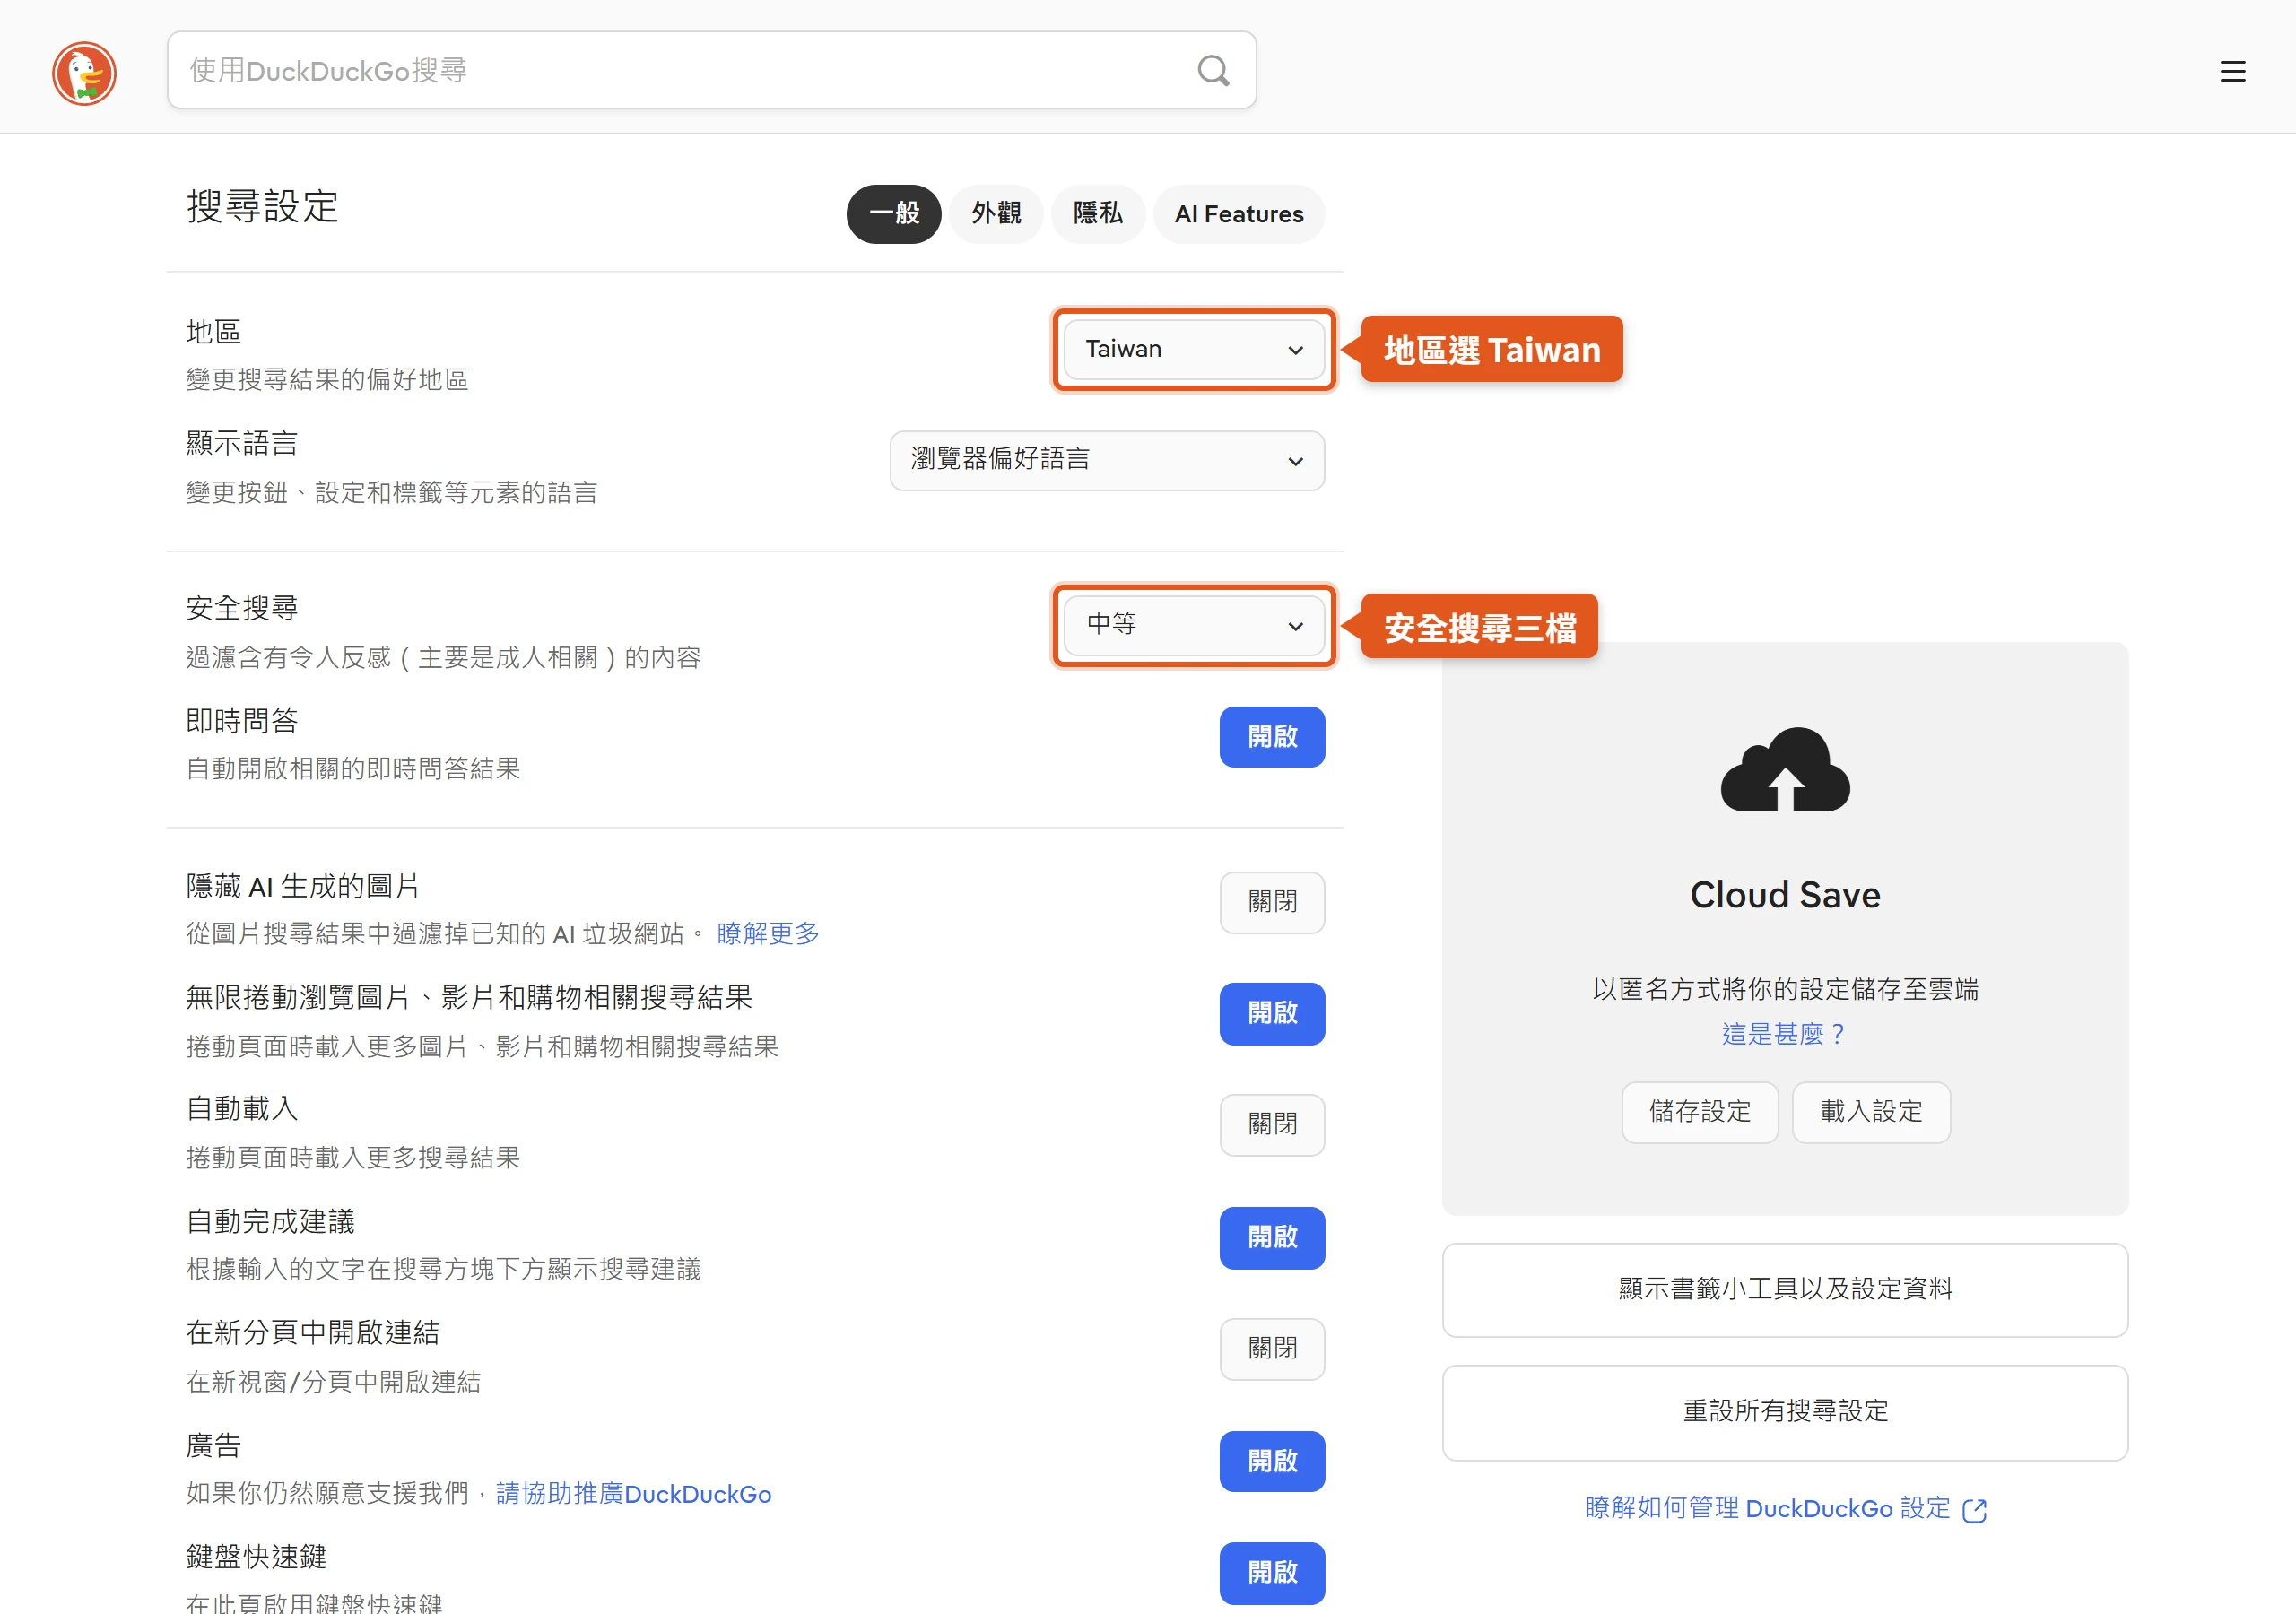
Task: Click the 載入設定 button
Action: pyautogui.click(x=1871, y=1112)
